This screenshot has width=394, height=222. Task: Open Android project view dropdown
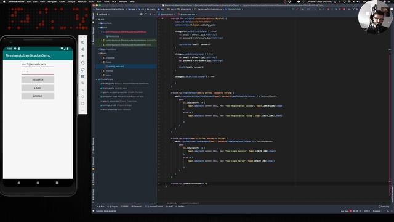pyautogui.click(x=103, y=14)
